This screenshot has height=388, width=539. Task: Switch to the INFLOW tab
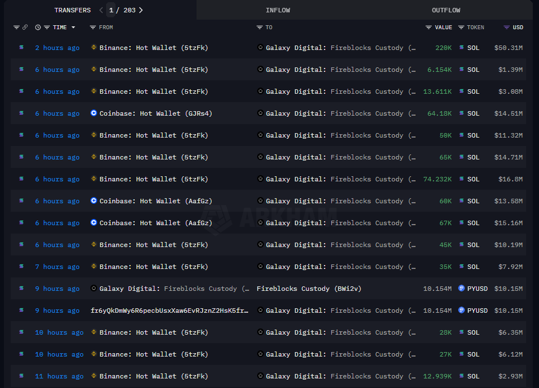coord(278,10)
